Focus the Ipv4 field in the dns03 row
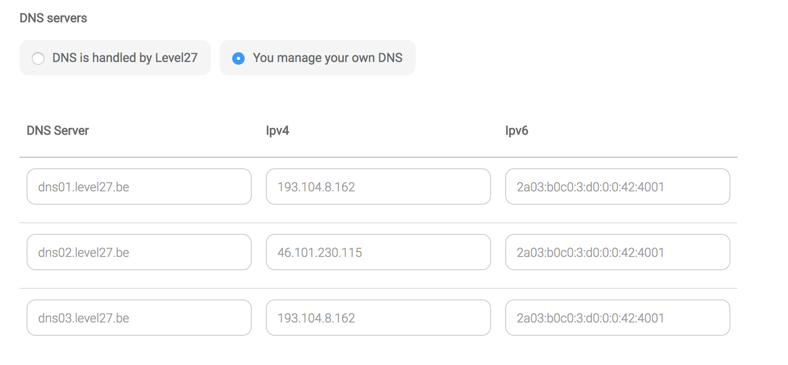 [x=378, y=318]
